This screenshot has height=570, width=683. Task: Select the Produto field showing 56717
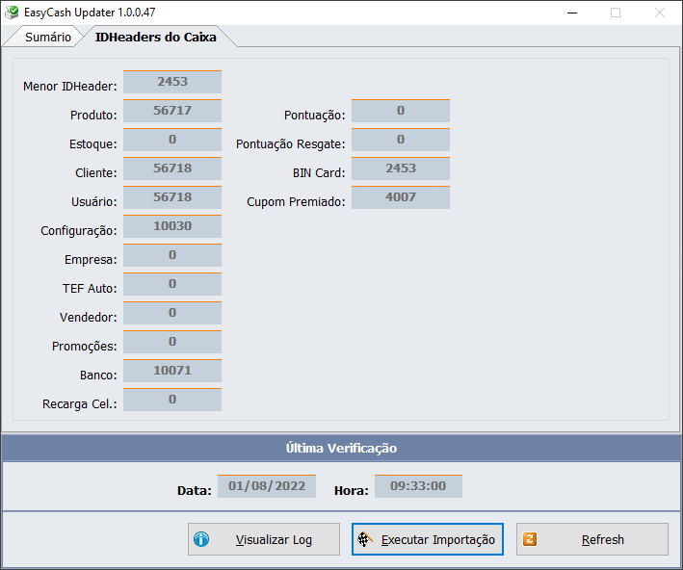tap(172, 111)
